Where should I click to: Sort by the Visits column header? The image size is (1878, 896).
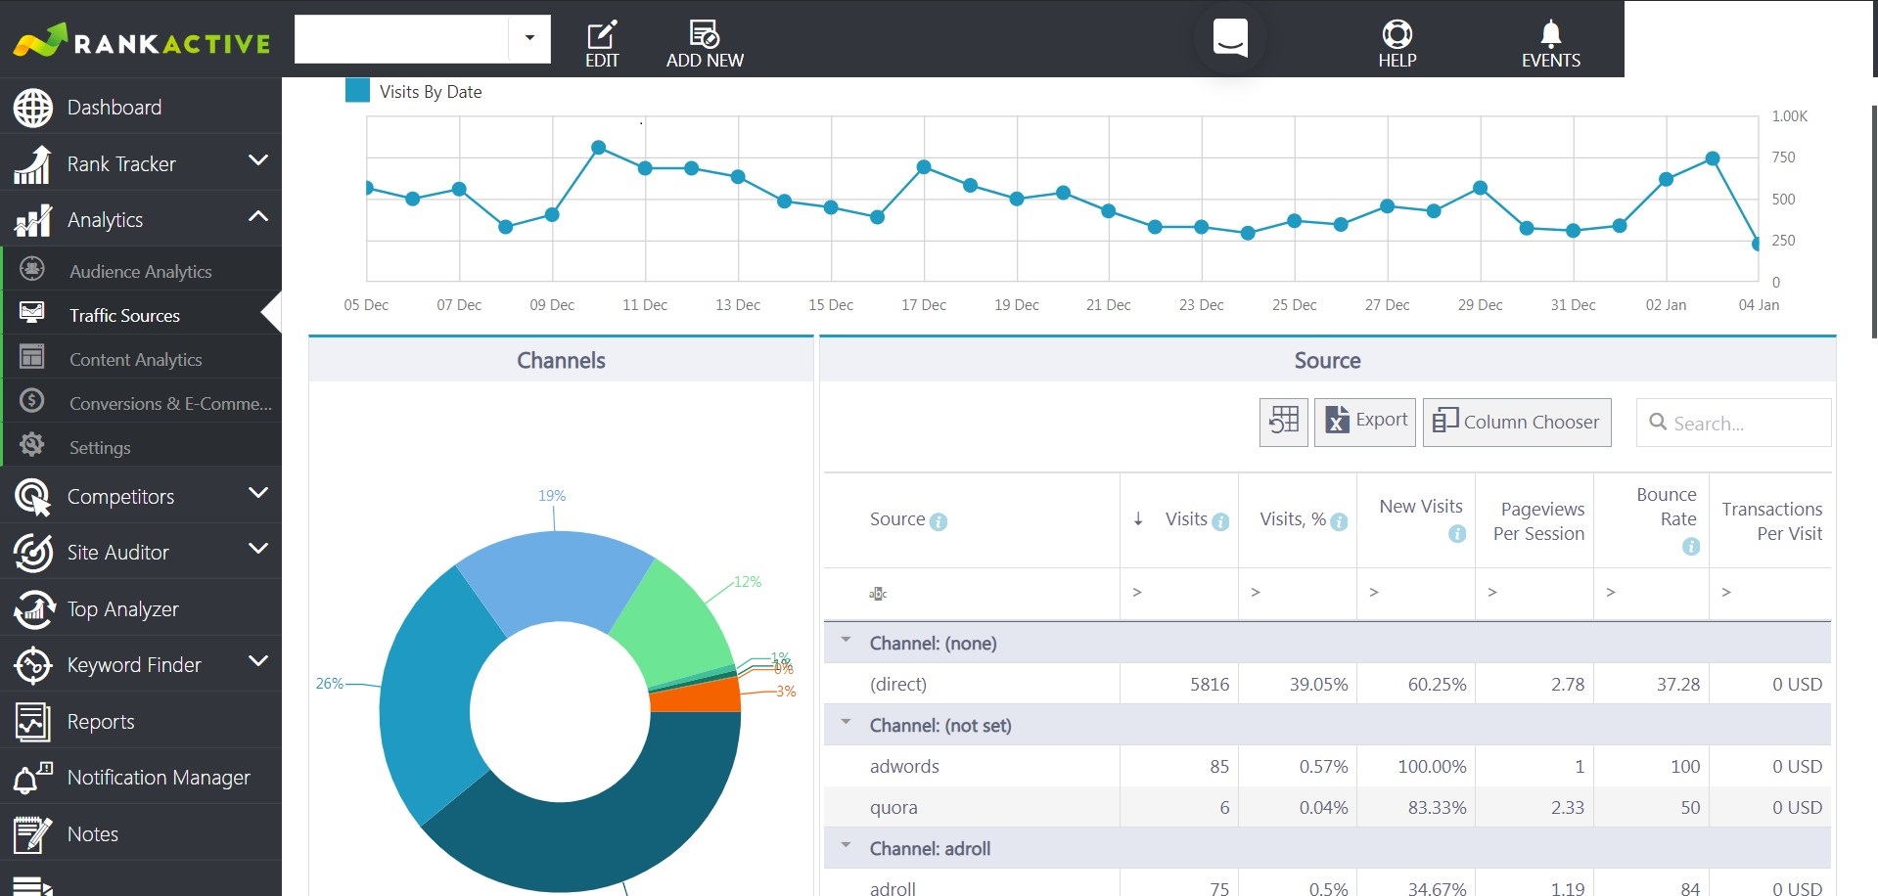click(1179, 519)
